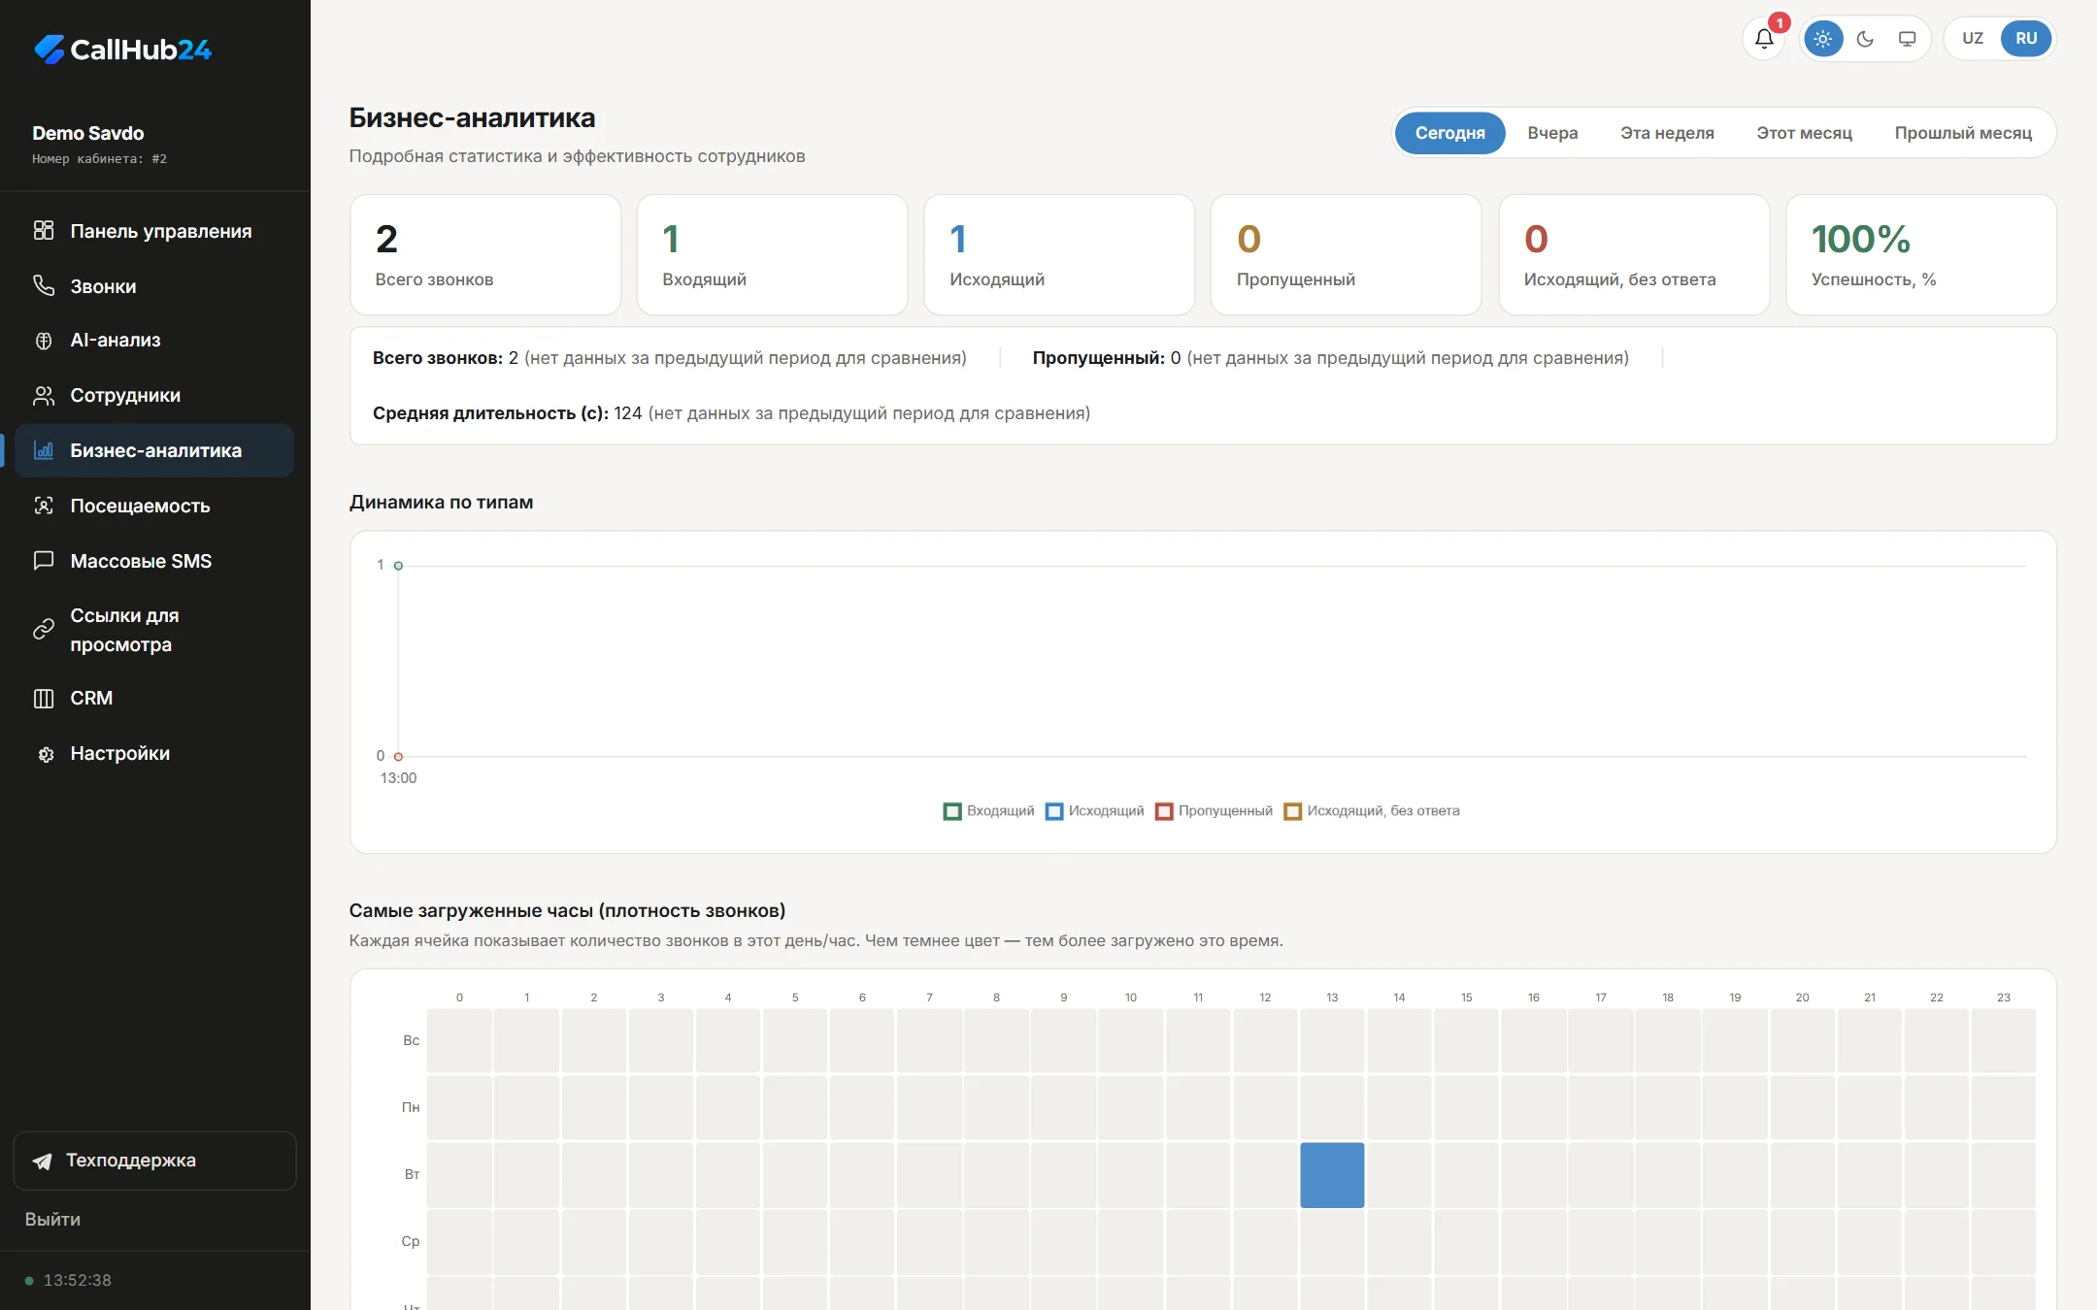The height and width of the screenshot is (1310, 2097).
Task: Open Ссылки для просмотра link icon
Action: (x=44, y=630)
